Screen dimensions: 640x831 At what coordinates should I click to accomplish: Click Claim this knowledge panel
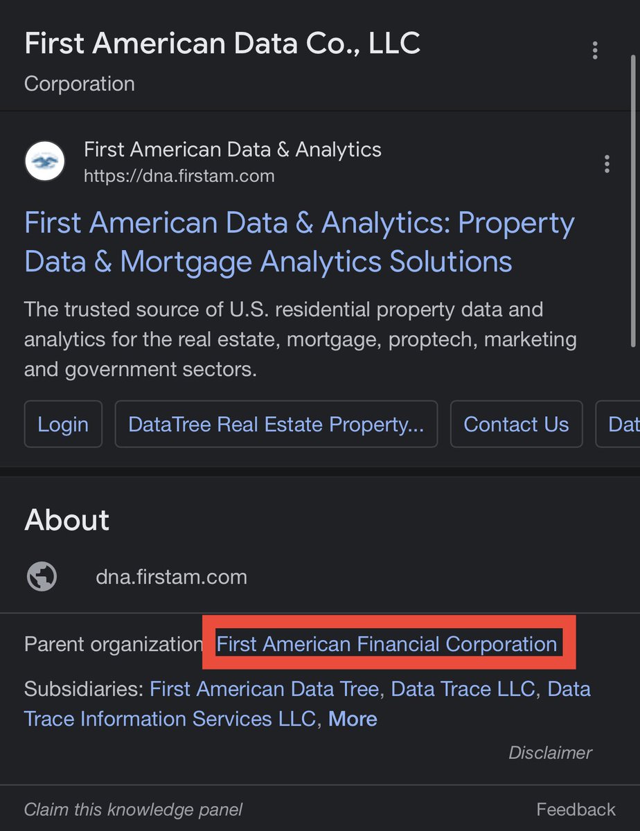click(x=133, y=809)
